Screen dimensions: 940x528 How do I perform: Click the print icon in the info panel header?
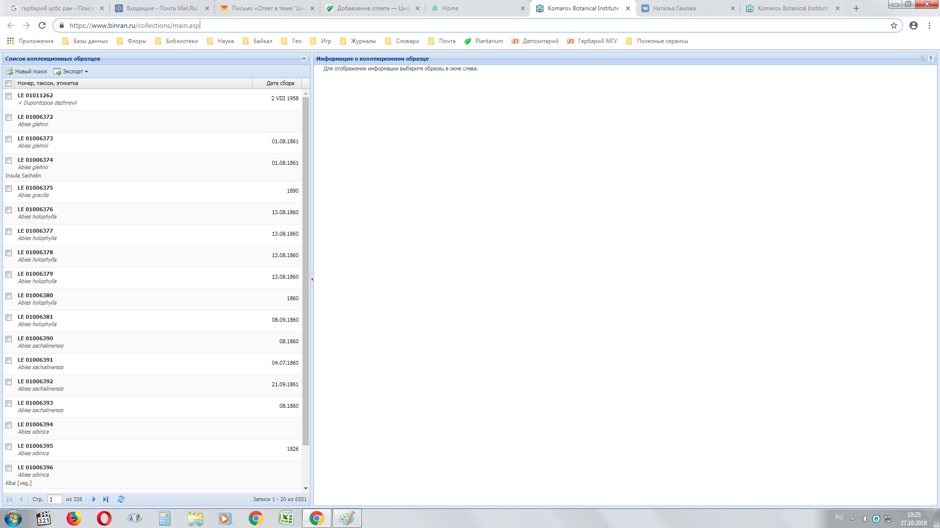pyautogui.click(x=922, y=59)
